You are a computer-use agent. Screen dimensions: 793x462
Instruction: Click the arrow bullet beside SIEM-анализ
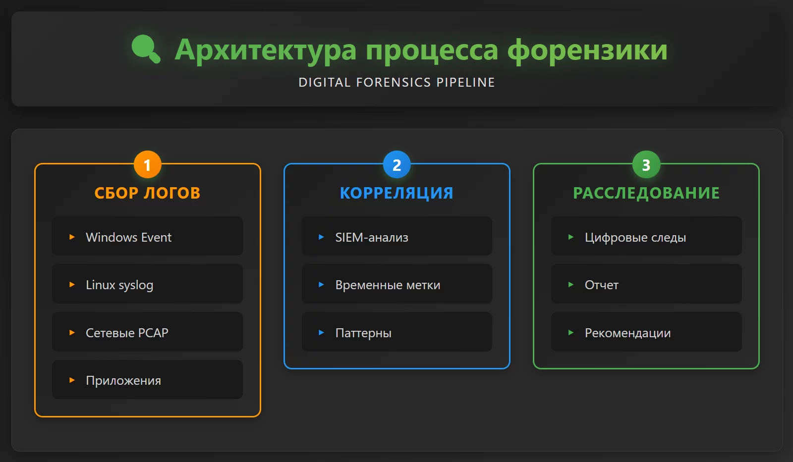pyautogui.click(x=321, y=237)
